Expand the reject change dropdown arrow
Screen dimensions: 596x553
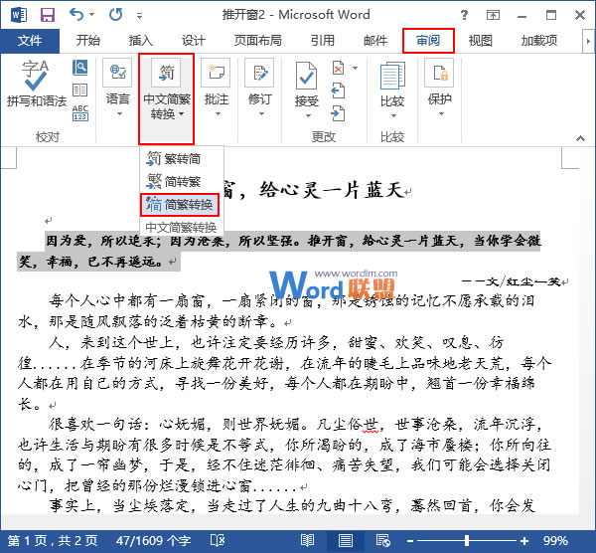pyautogui.click(x=355, y=68)
